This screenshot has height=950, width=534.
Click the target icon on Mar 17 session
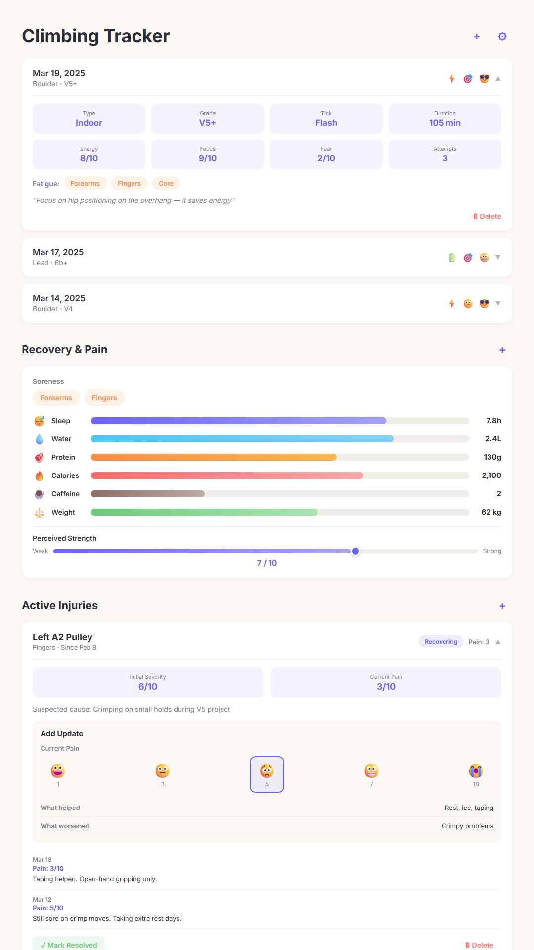tap(468, 258)
